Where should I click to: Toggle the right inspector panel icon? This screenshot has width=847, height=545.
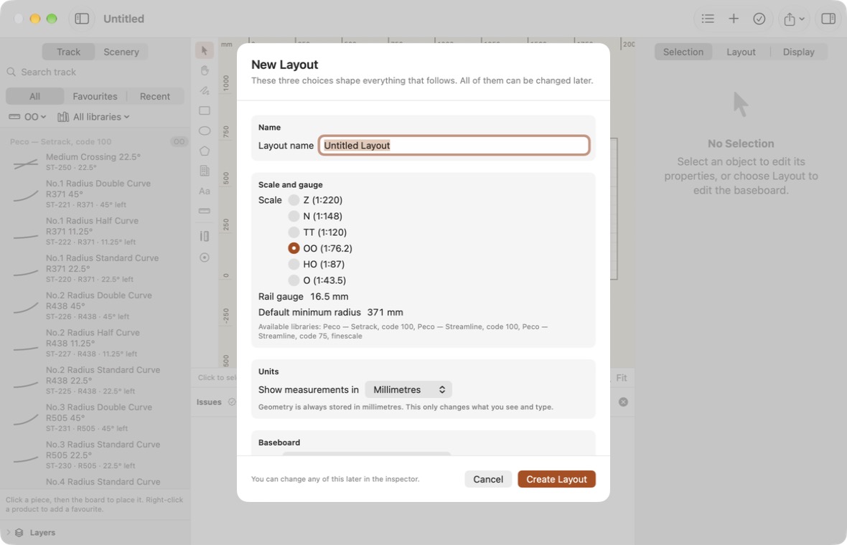[828, 19]
